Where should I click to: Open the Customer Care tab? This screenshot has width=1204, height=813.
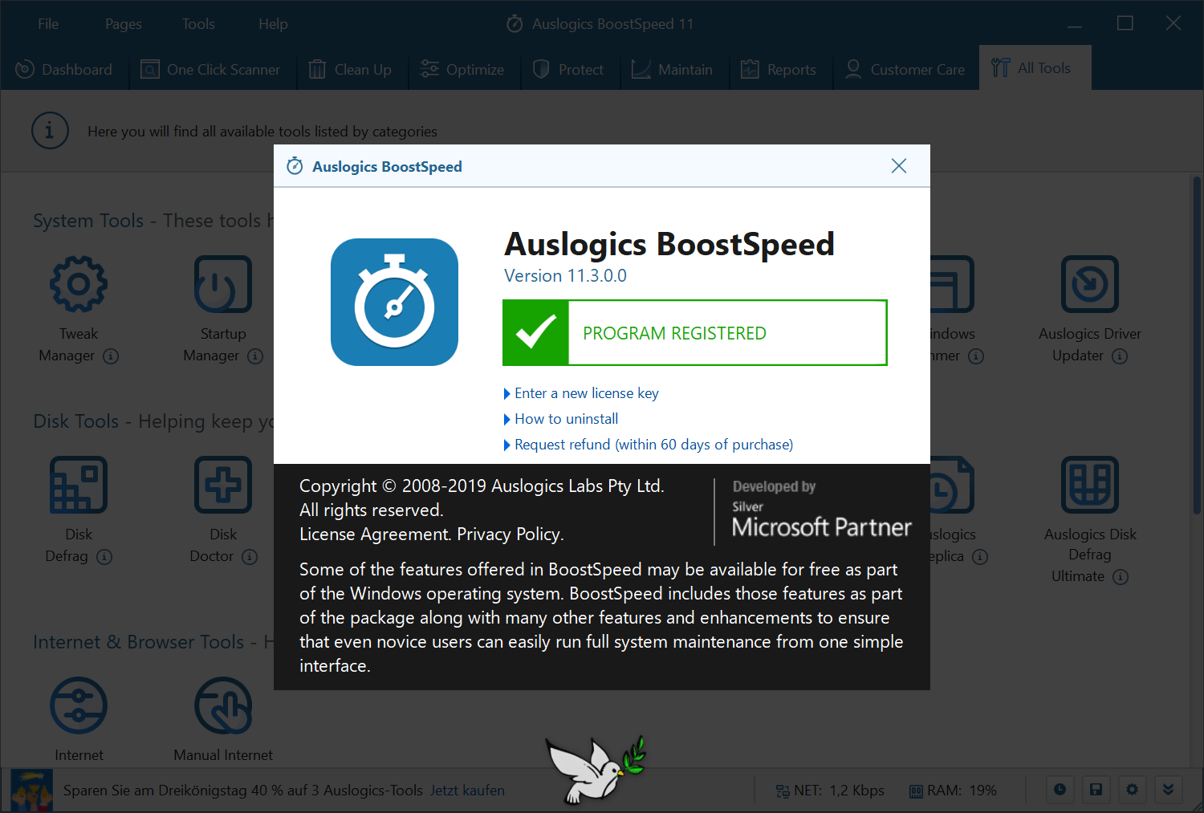pyautogui.click(x=905, y=69)
